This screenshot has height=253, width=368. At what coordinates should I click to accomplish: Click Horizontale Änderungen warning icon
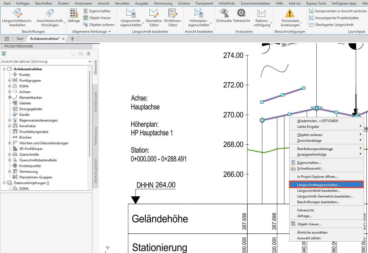pos(290,13)
